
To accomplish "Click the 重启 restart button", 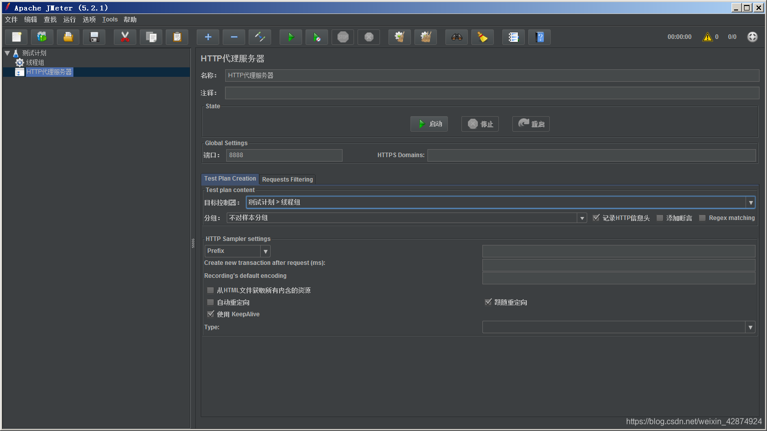I will point(531,124).
